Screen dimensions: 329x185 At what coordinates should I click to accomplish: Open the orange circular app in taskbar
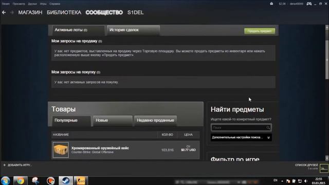pyautogui.click(x=50, y=180)
